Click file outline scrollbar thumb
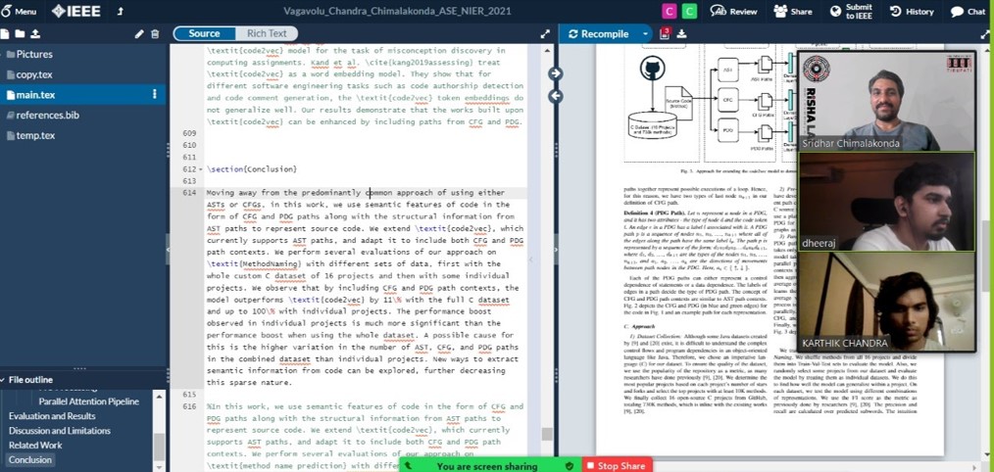This screenshot has height=472, width=994. pyautogui.click(x=159, y=448)
